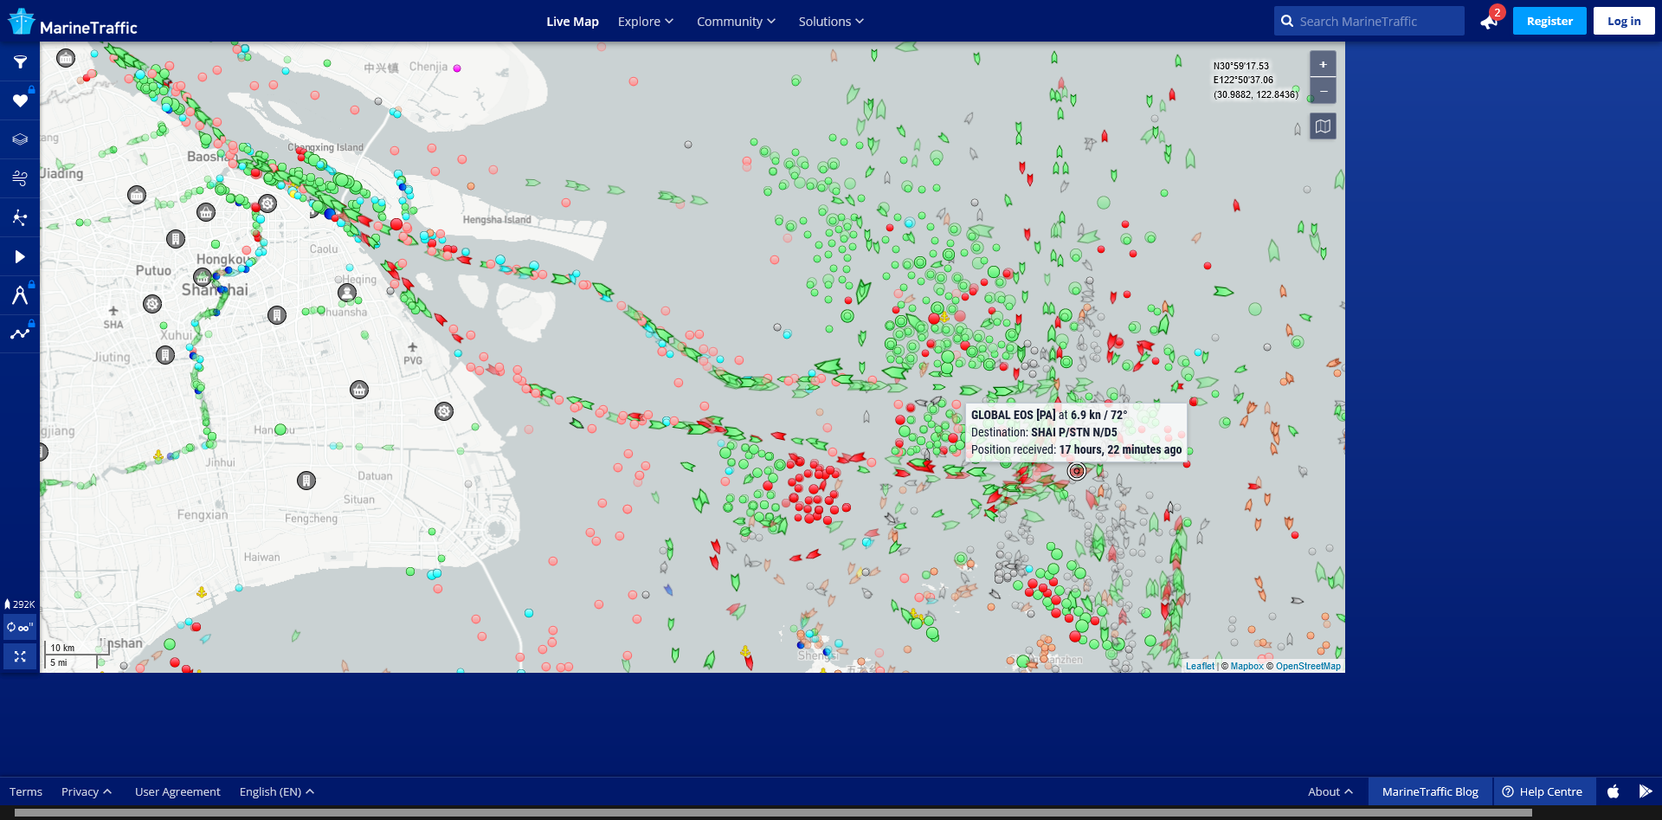
Task: Click the OpenStreetMap attribution link
Action: click(1308, 666)
